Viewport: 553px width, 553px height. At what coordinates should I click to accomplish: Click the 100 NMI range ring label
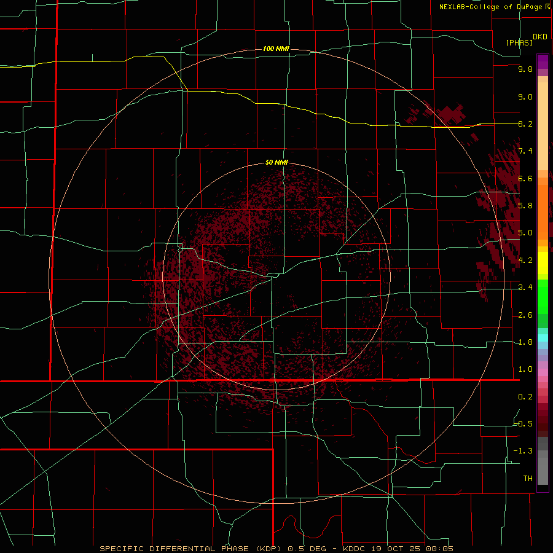pyautogui.click(x=276, y=49)
